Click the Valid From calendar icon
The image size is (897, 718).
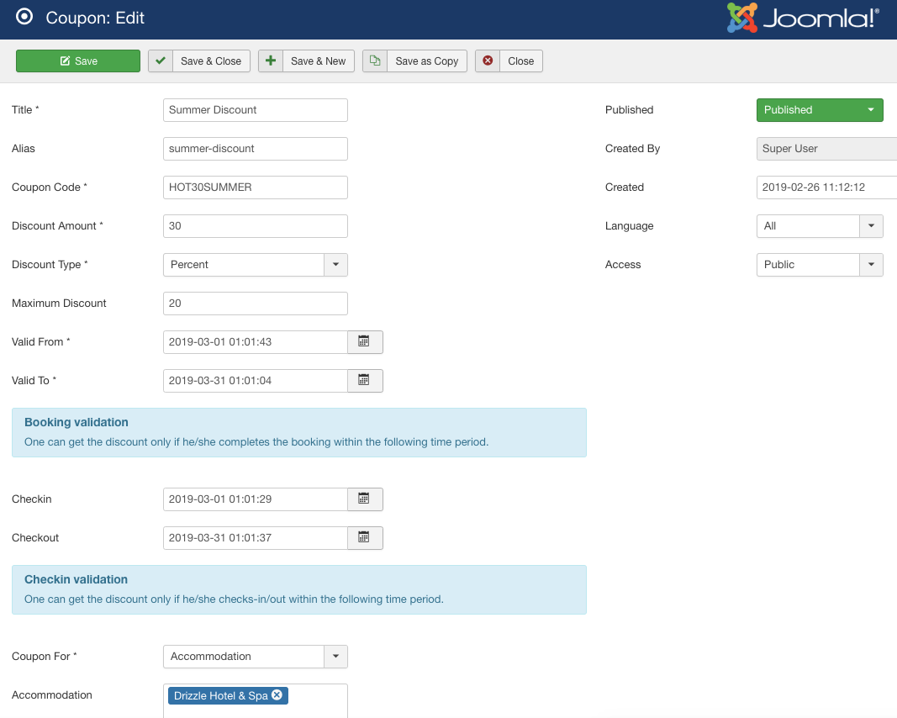tap(364, 342)
